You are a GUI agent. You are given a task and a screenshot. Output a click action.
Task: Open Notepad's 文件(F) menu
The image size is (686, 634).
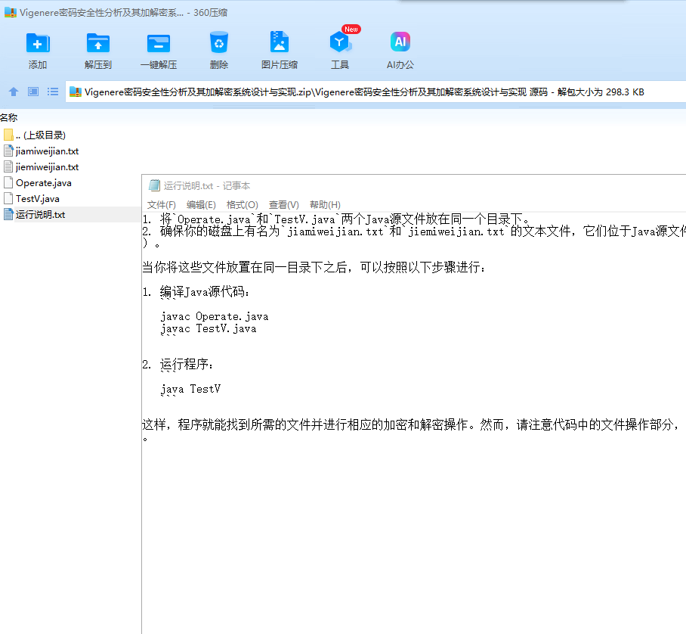162,204
